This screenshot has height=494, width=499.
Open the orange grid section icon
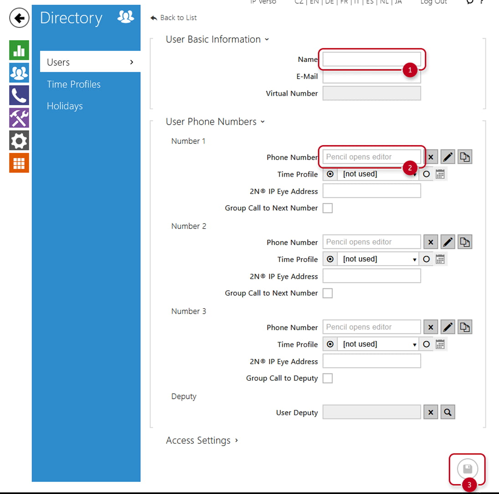[x=19, y=163]
